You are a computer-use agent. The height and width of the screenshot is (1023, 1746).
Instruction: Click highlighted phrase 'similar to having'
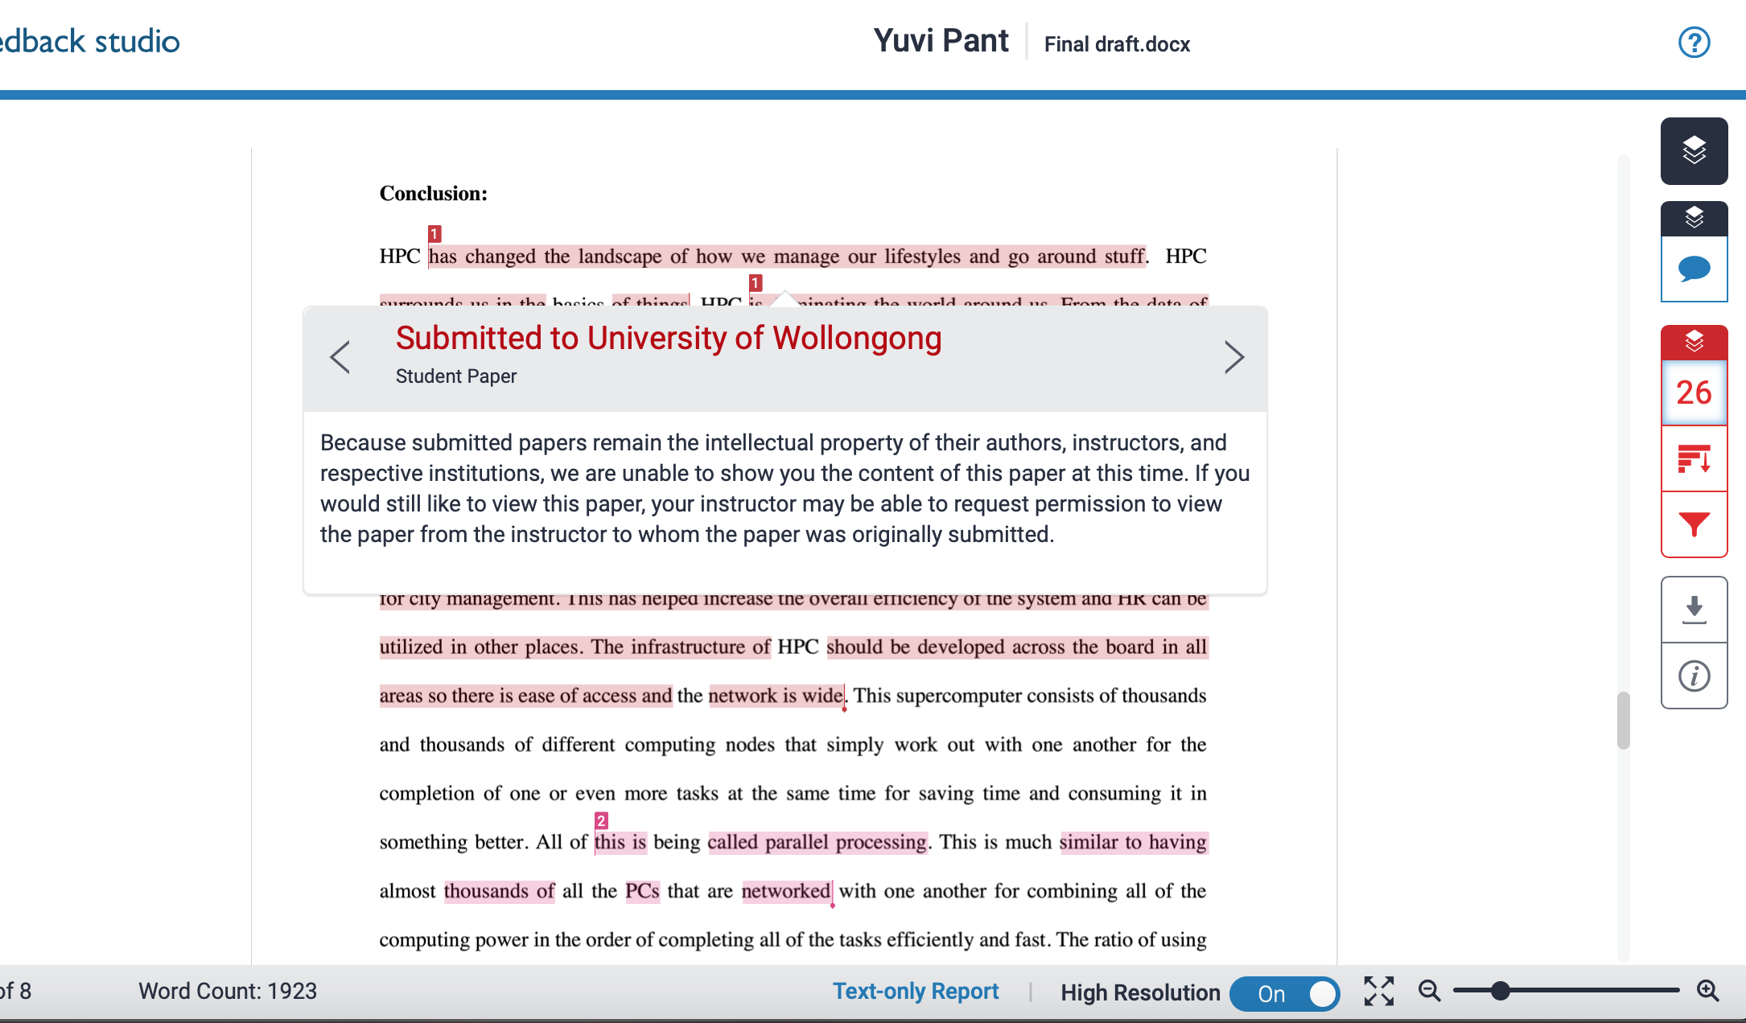click(x=1134, y=842)
